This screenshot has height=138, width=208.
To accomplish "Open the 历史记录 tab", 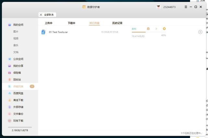I will coord(117,23).
